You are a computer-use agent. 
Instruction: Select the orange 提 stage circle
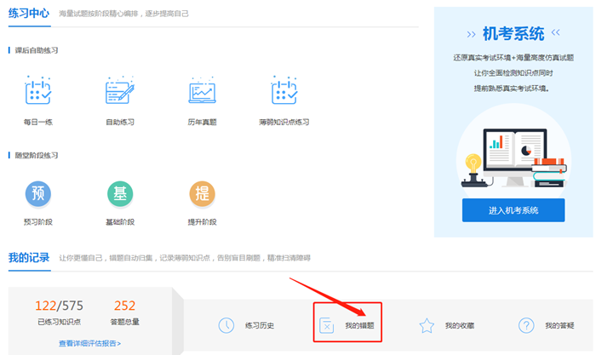tap(203, 194)
